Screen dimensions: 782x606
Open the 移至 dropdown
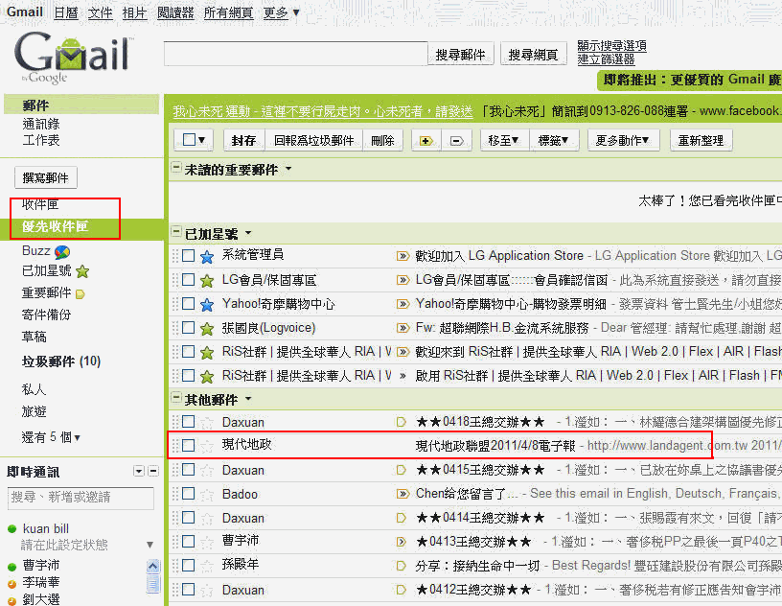(x=503, y=141)
